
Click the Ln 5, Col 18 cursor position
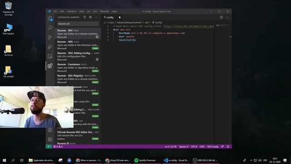(x=171, y=147)
